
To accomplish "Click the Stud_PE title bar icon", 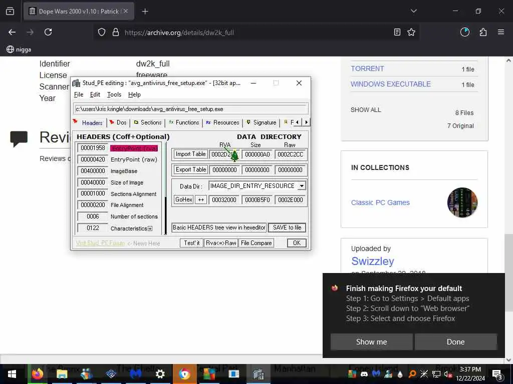I will [x=76, y=83].
